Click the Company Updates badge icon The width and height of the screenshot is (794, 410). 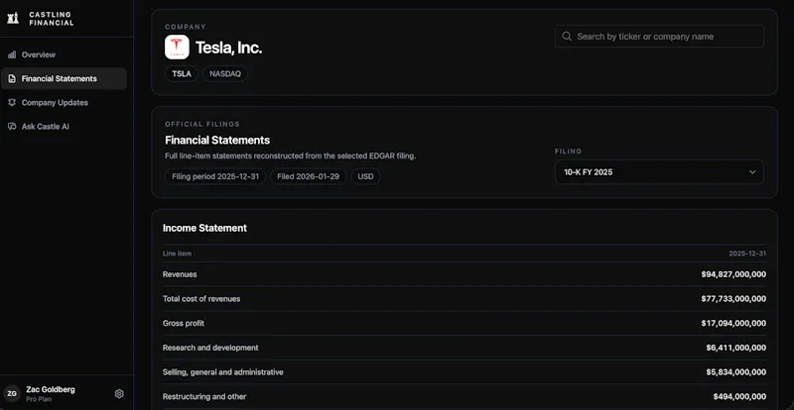pyautogui.click(x=12, y=103)
